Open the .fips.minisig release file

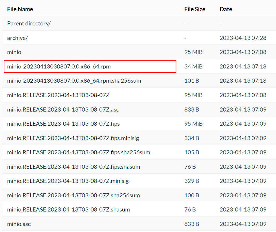click(x=73, y=138)
